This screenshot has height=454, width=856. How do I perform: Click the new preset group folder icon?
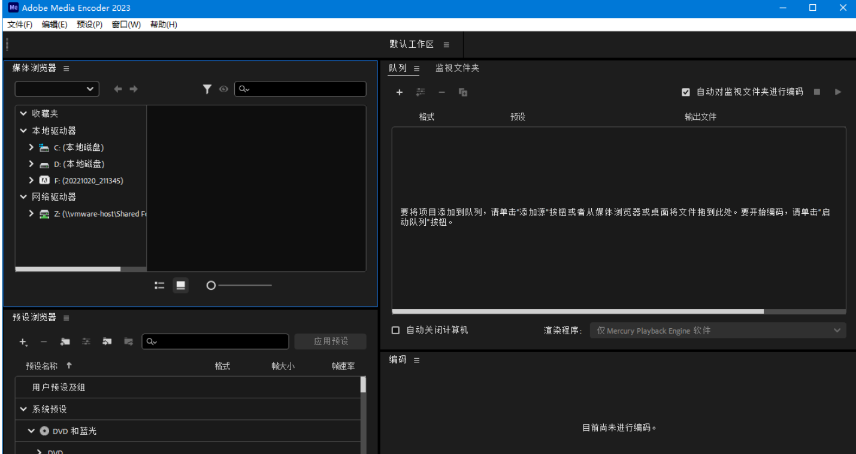[65, 341]
